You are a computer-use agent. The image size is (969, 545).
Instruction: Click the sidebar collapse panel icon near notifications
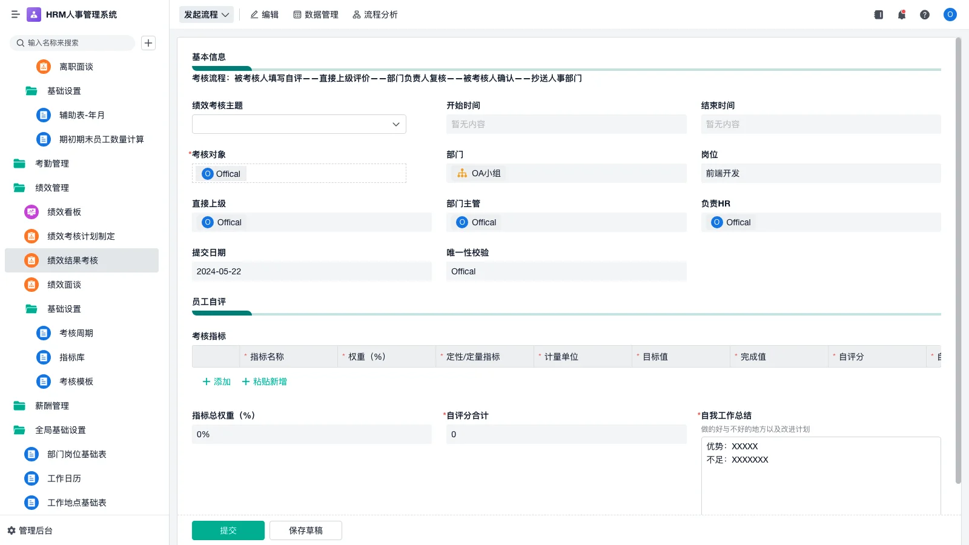[x=878, y=15]
